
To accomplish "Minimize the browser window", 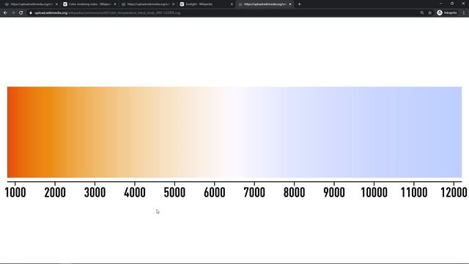I will coord(441,4).
